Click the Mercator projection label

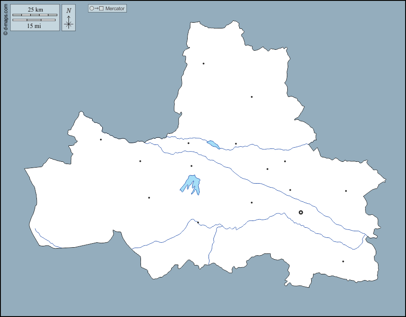point(115,8)
